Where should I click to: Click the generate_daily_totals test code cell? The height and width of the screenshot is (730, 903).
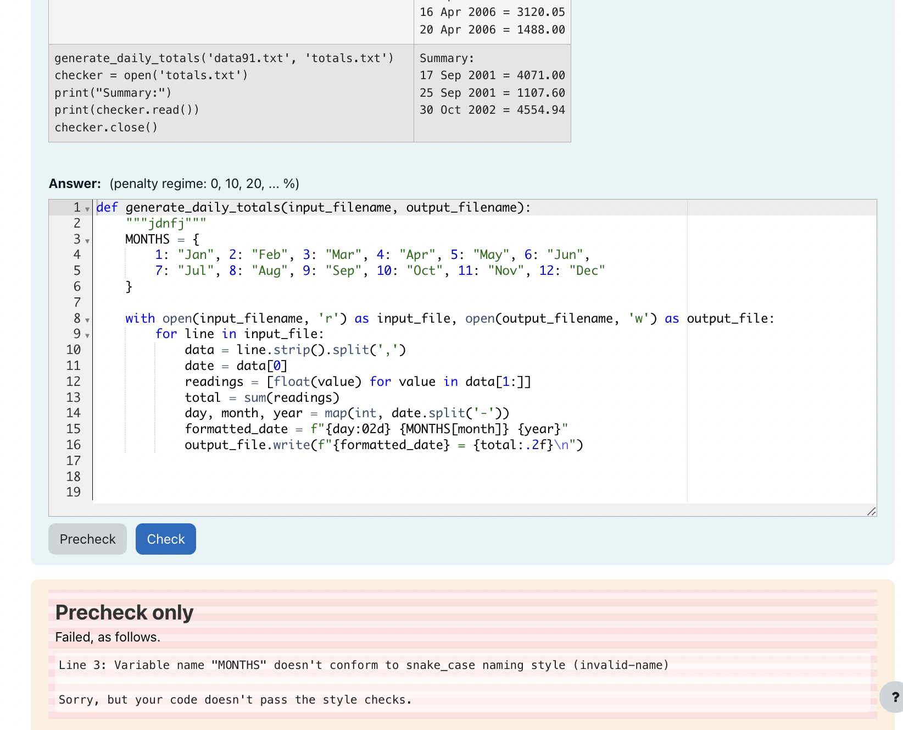(222, 58)
